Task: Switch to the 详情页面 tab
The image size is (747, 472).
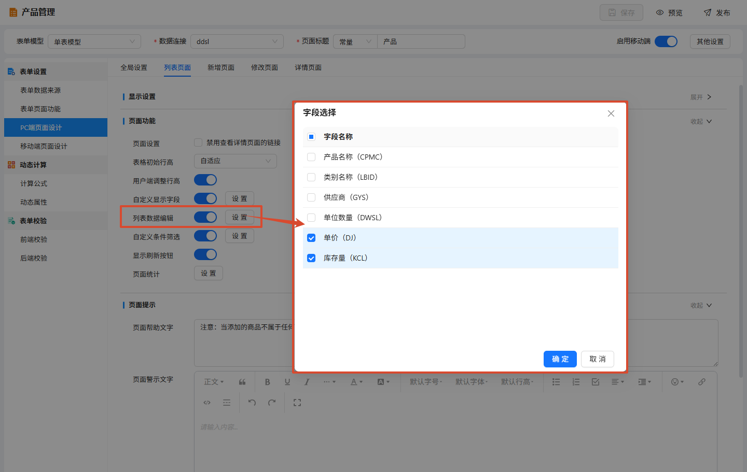Action: [x=308, y=67]
